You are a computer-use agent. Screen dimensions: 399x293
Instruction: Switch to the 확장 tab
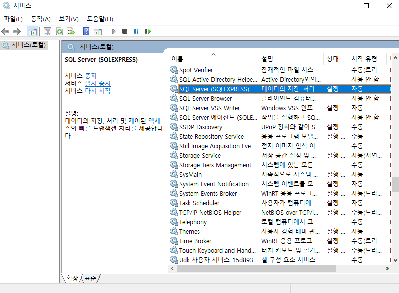72,278
